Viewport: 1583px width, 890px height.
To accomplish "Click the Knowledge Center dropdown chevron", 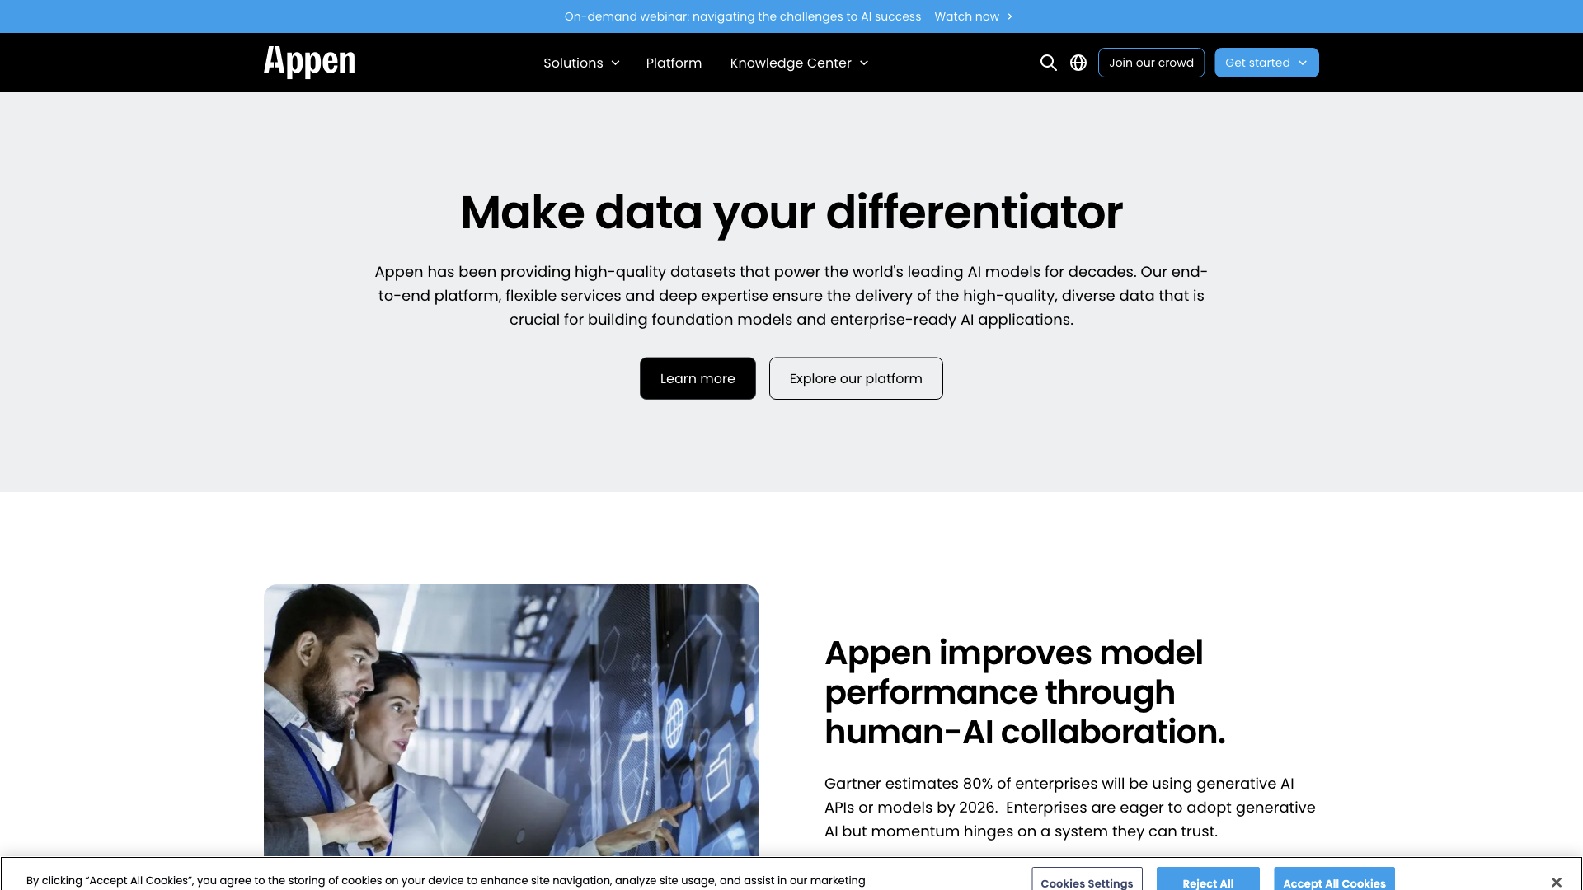I will click(863, 63).
